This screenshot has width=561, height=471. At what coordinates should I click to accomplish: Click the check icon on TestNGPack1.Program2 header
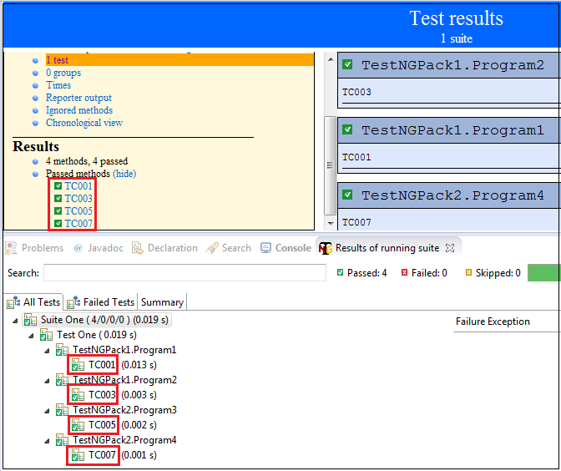point(347,65)
